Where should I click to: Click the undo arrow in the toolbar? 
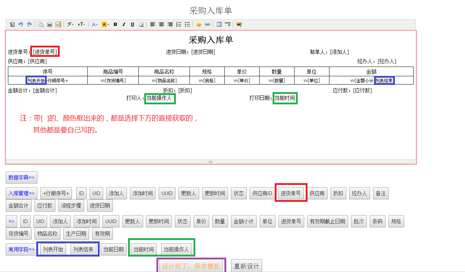pyautogui.click(x=21, y=24)
